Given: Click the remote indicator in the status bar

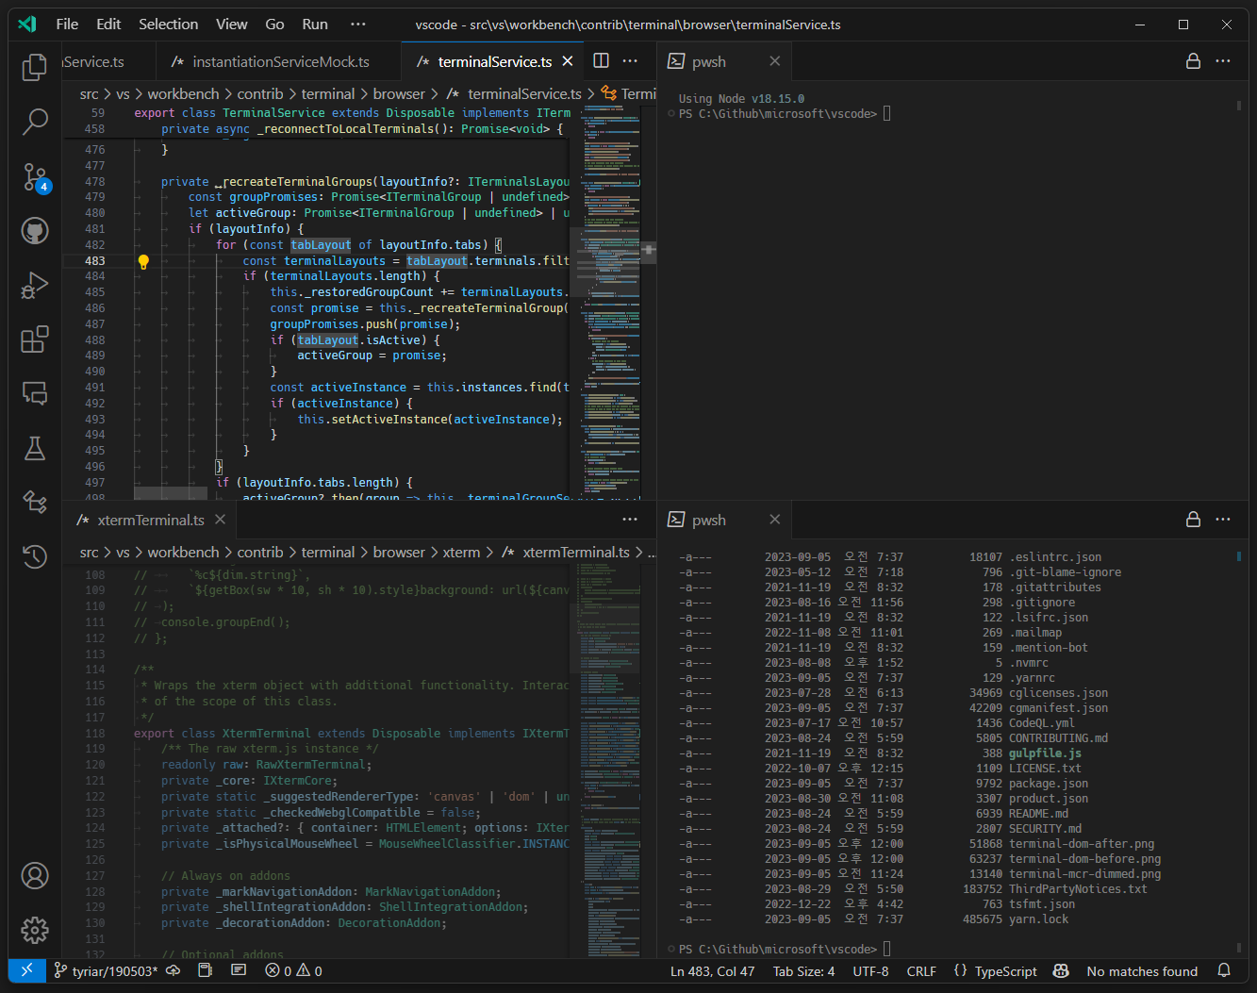Looking at the screenshot, I should click(x=26, y=969).
